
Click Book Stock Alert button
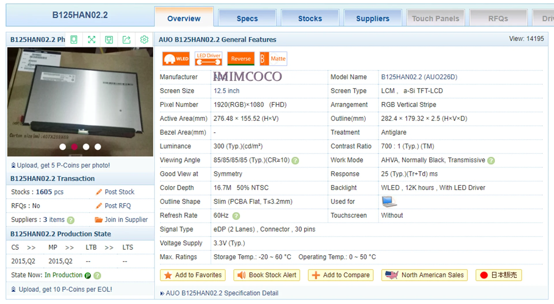click(267, 275)
